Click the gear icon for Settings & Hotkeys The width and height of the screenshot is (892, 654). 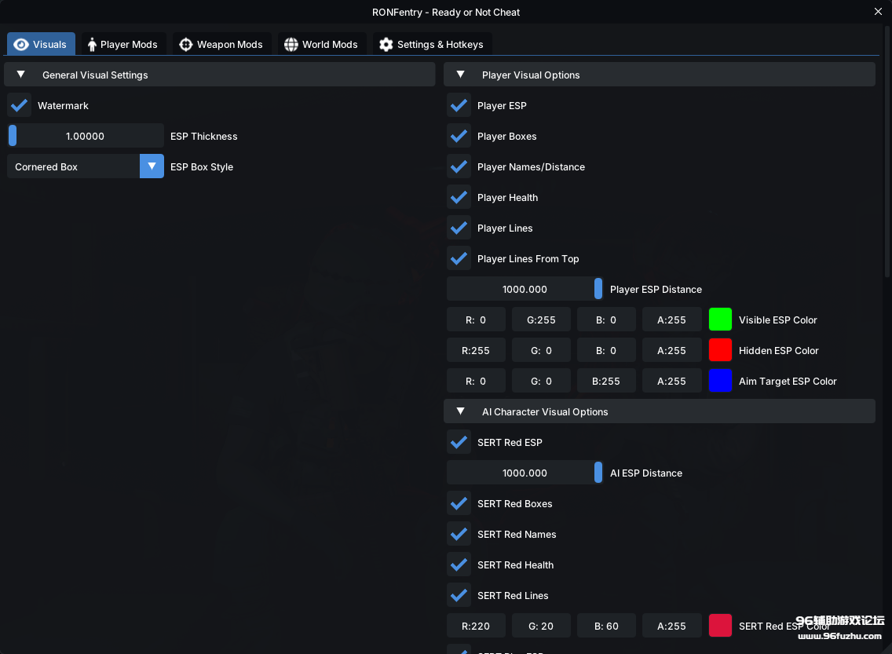click(x=386, y=45)
